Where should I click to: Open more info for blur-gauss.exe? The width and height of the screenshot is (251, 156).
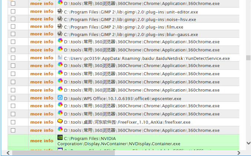(42, 34)
